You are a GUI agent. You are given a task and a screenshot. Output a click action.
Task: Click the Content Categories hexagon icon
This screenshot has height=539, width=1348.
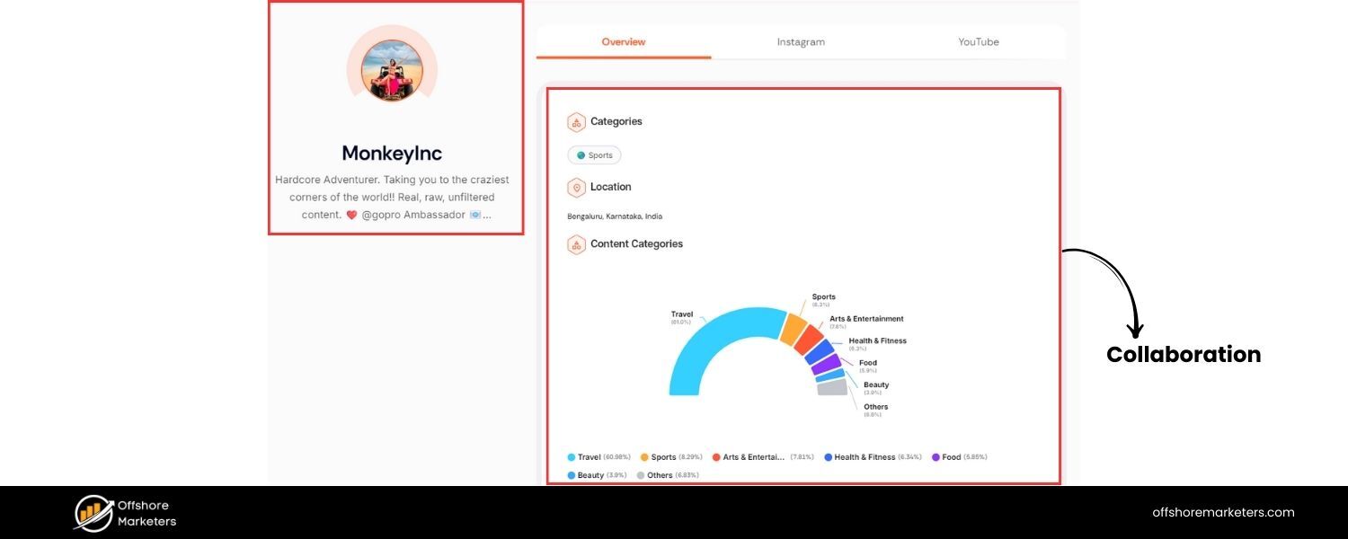coord(576,244)
